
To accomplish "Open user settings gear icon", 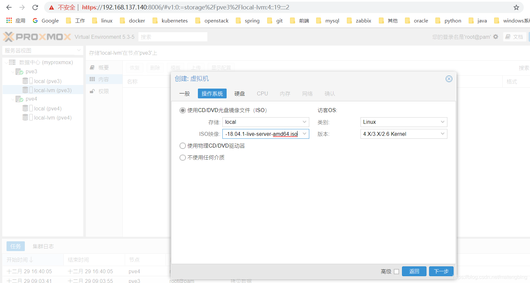I will (x=496, y=37).
